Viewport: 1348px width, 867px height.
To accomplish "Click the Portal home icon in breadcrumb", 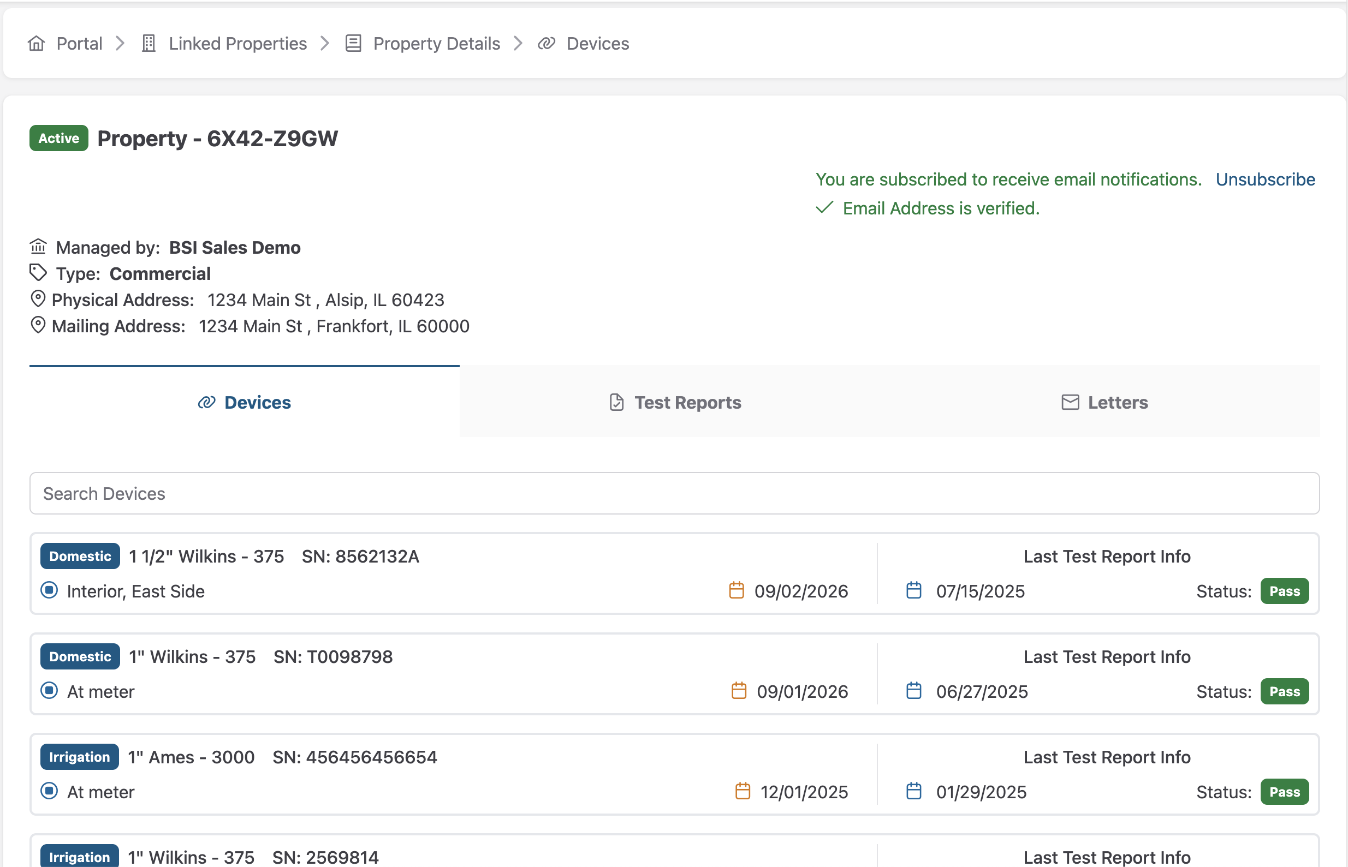I will pyautogui.click(x=37, y=43).
